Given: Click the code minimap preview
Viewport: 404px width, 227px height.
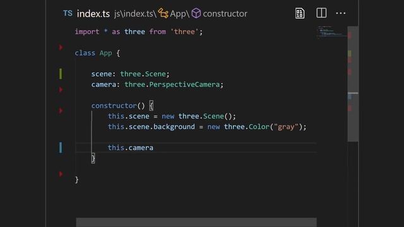Looking at the screenshot, I should (331, 32).
